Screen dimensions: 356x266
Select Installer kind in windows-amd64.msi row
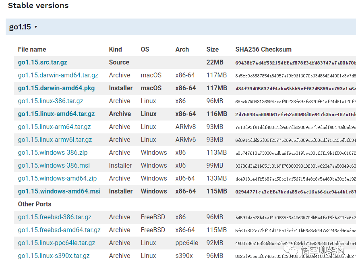[x=121, y=191]
